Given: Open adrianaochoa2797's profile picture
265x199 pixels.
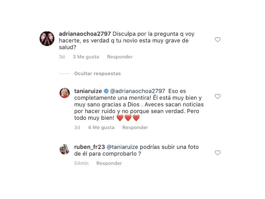Looking at the screenshot, I should tap(47, 38).
